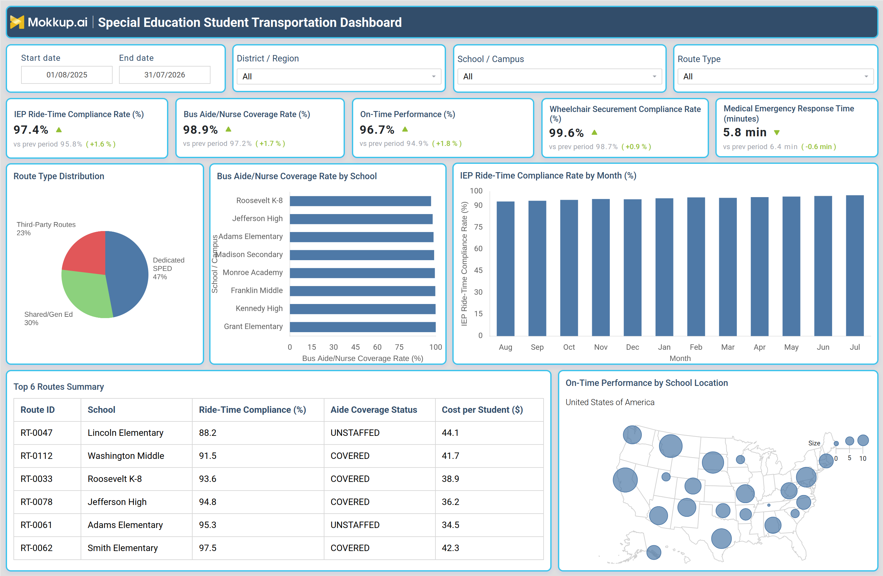The width and height of the screenshot is (883, 576).
Task: Click the Medical Emergency Response down-trend arrow
Action: (777, 132)
